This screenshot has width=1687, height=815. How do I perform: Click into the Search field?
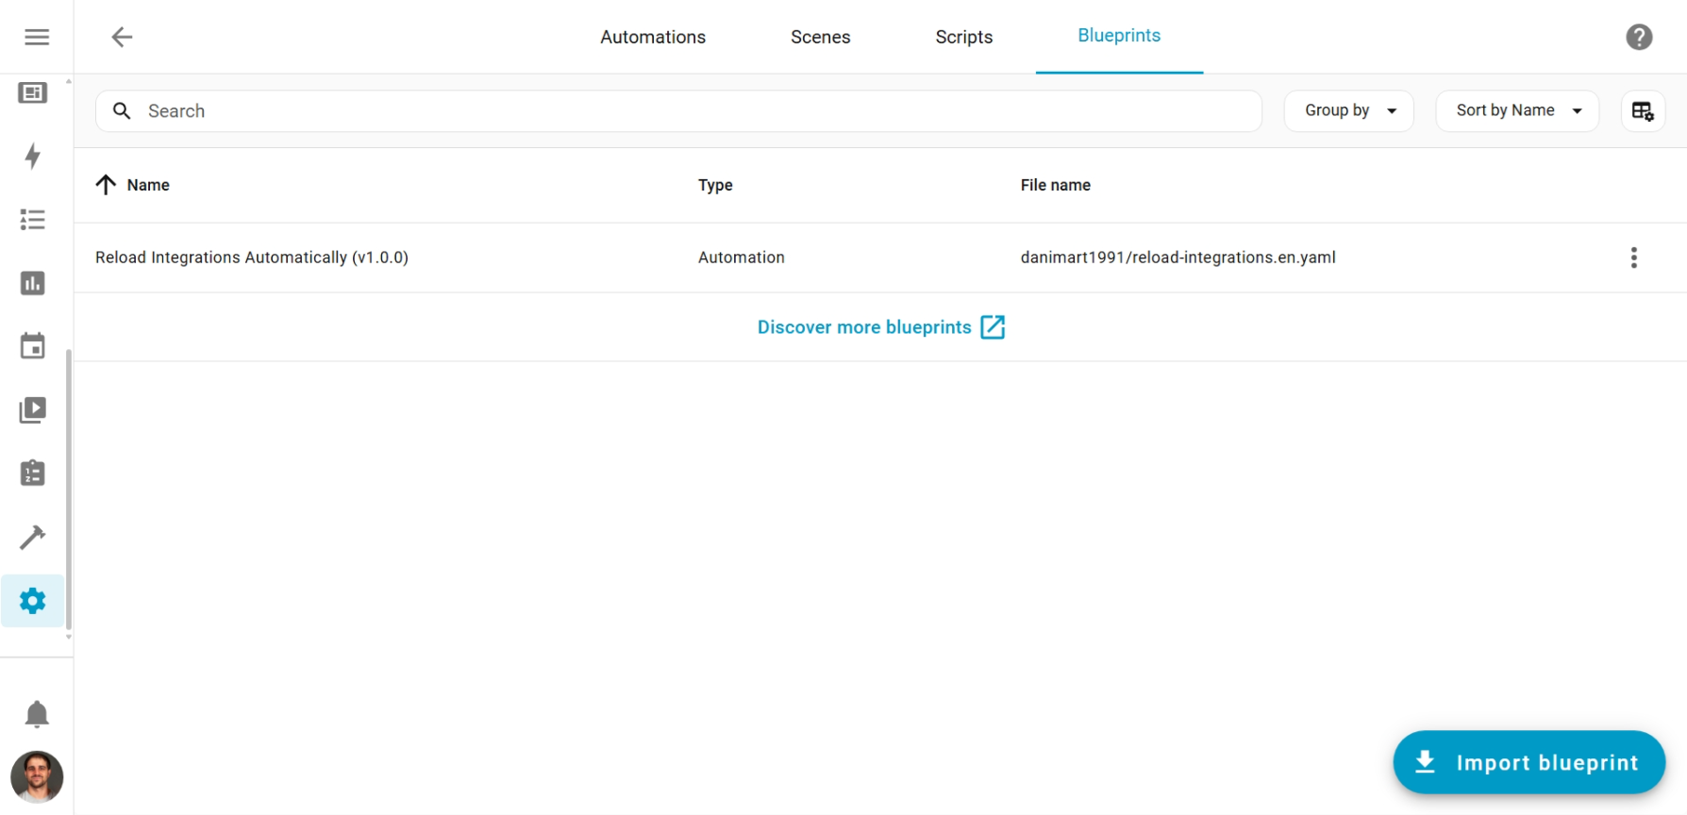(x=679, y=111)
